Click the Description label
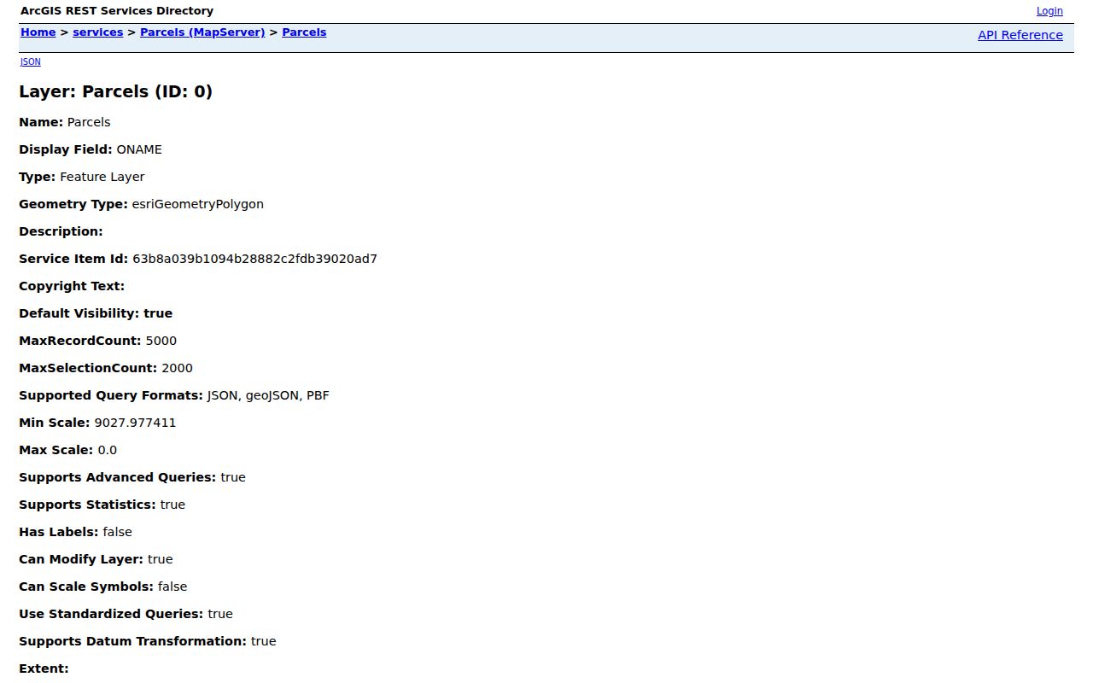 [x=61, y=231]
